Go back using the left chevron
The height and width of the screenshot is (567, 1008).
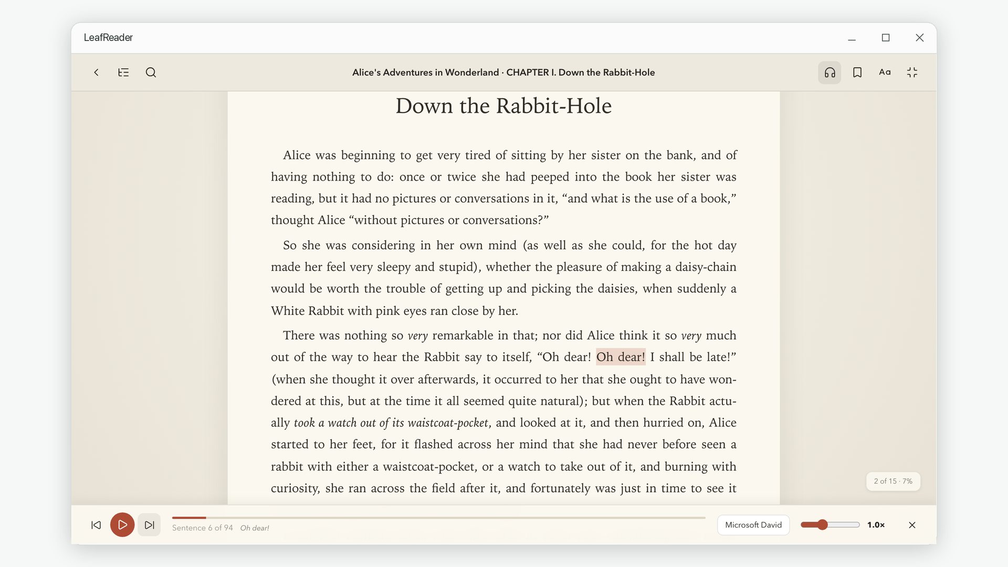[96, 72]
